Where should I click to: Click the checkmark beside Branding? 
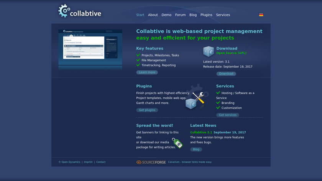pos(218,102)
